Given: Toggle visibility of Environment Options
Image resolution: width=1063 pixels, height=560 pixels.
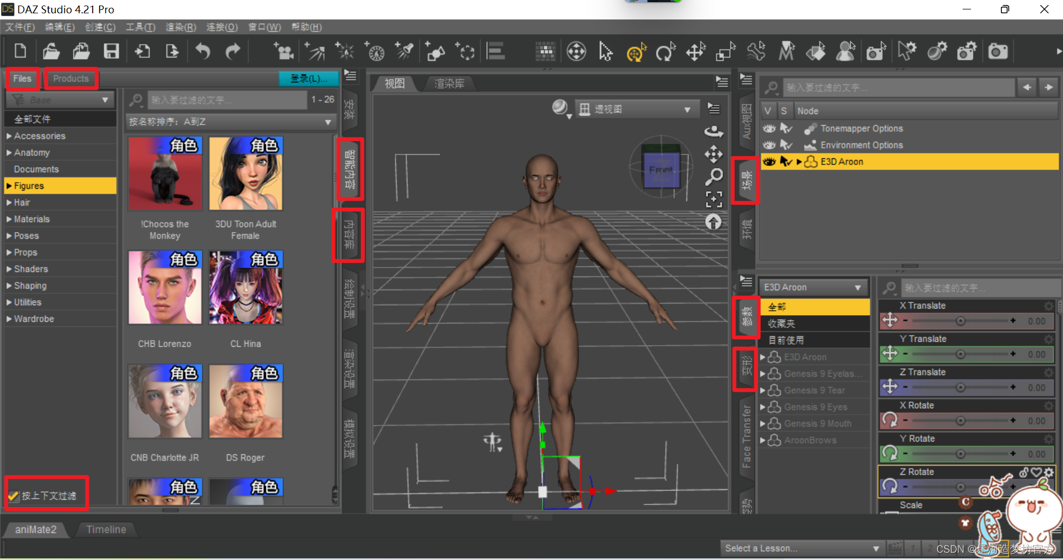Looking at the screenshot, I should pos(769,145).
